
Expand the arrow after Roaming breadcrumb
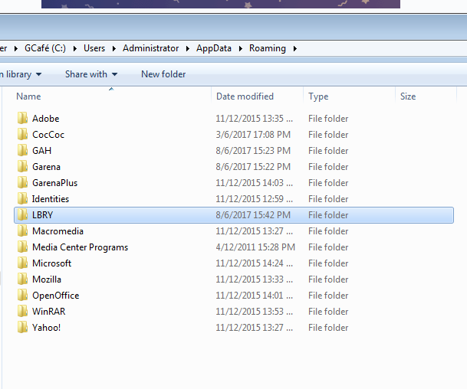click(295, 48)
